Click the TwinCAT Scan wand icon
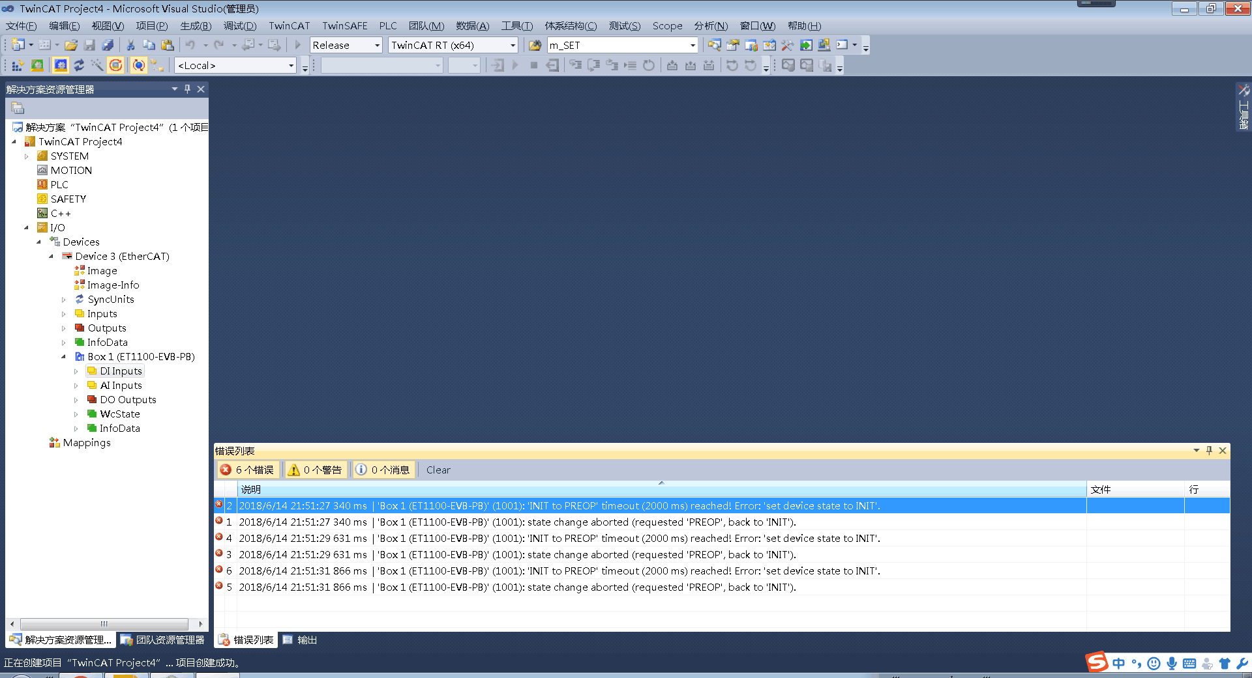Screen dimensions: 1252x678 pyautogui.click(x=97, y=65)
